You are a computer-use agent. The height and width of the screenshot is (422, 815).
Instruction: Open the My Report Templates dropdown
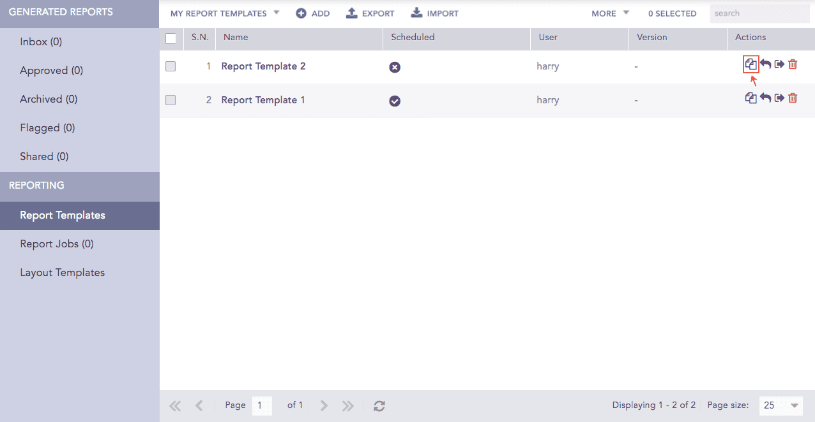point(225,13)
